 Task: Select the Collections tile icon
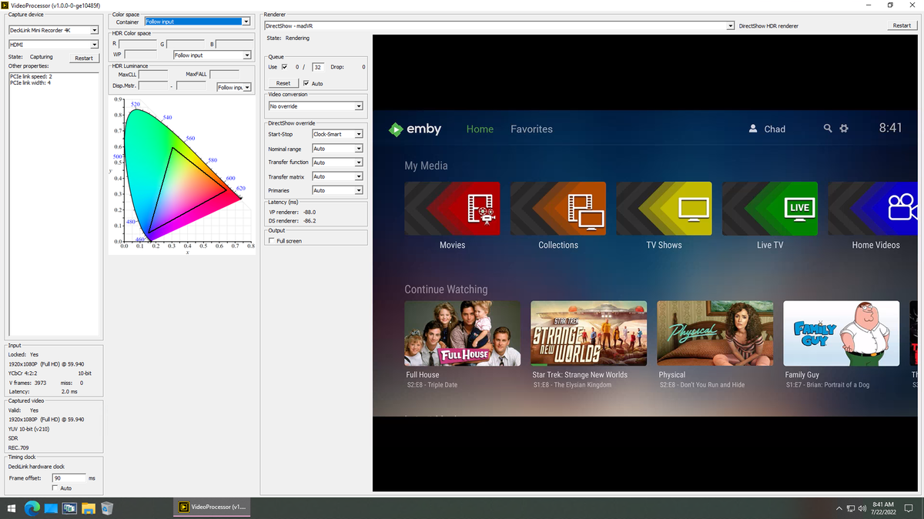557,208
